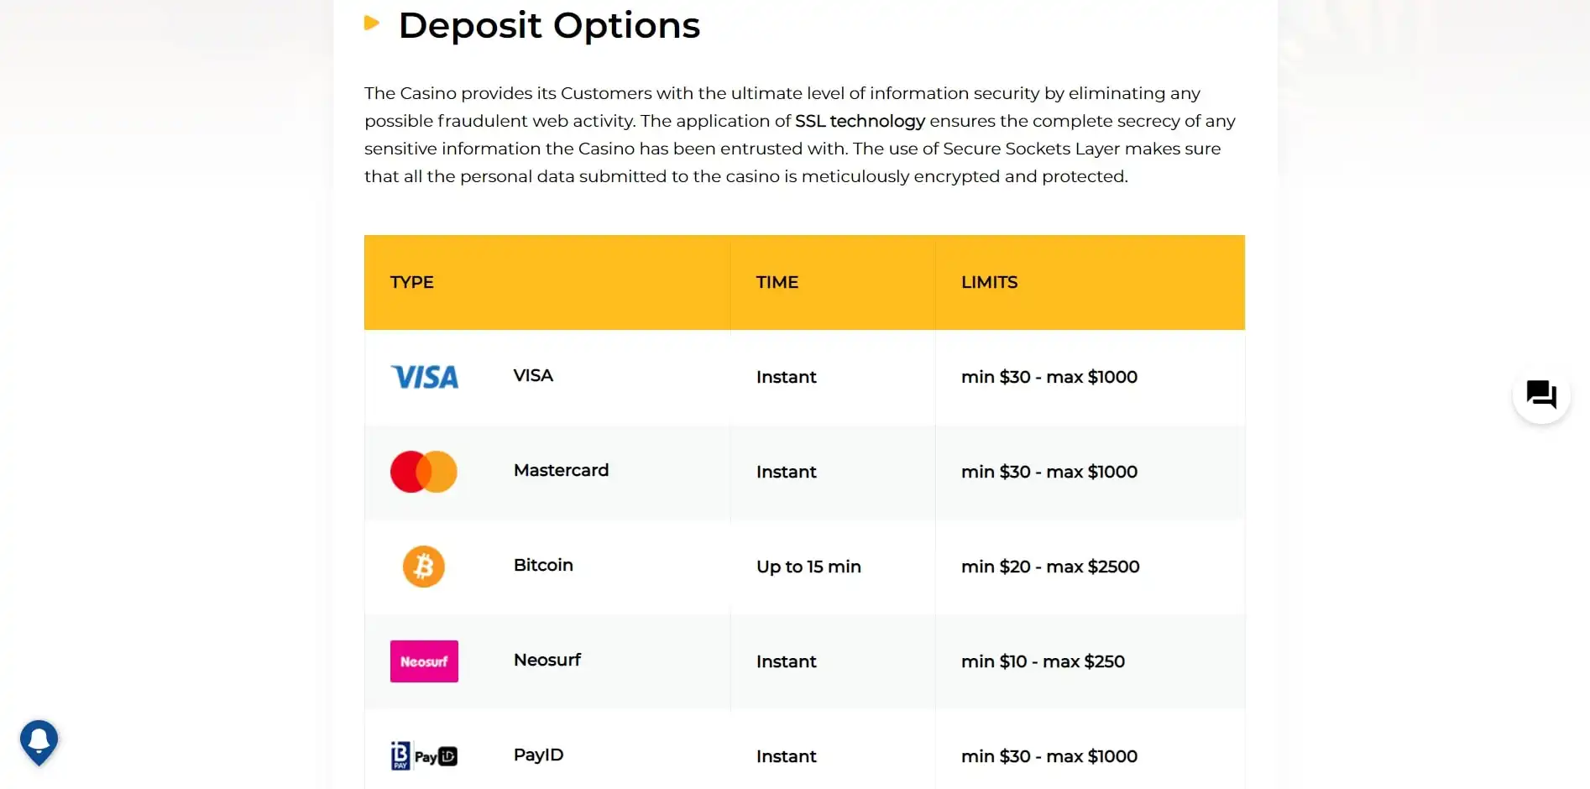
Task: Click Bitcoin's Up to 15 min cell
Action: tap(808, 567)
